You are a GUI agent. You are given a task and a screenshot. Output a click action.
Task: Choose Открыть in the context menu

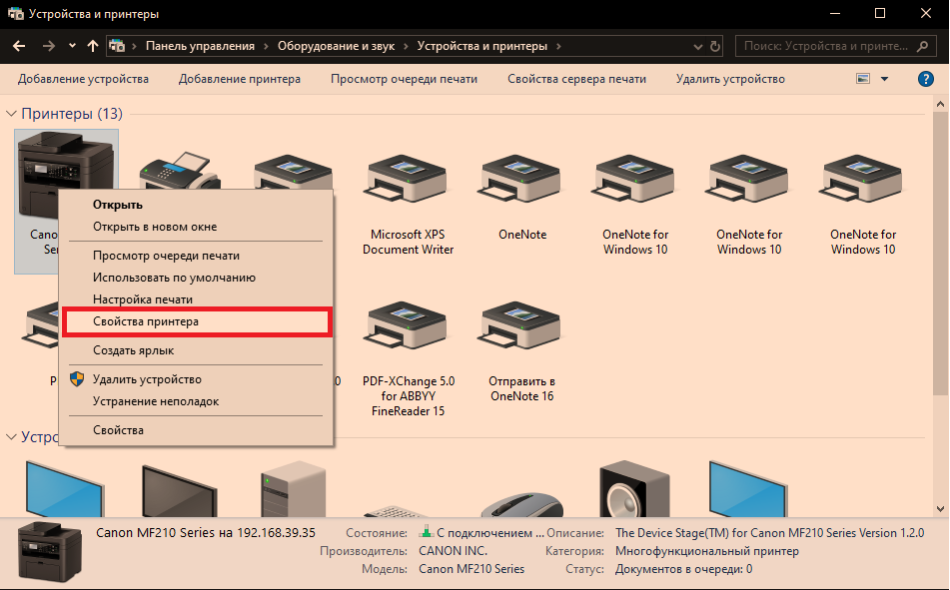(x=197, y=205)
